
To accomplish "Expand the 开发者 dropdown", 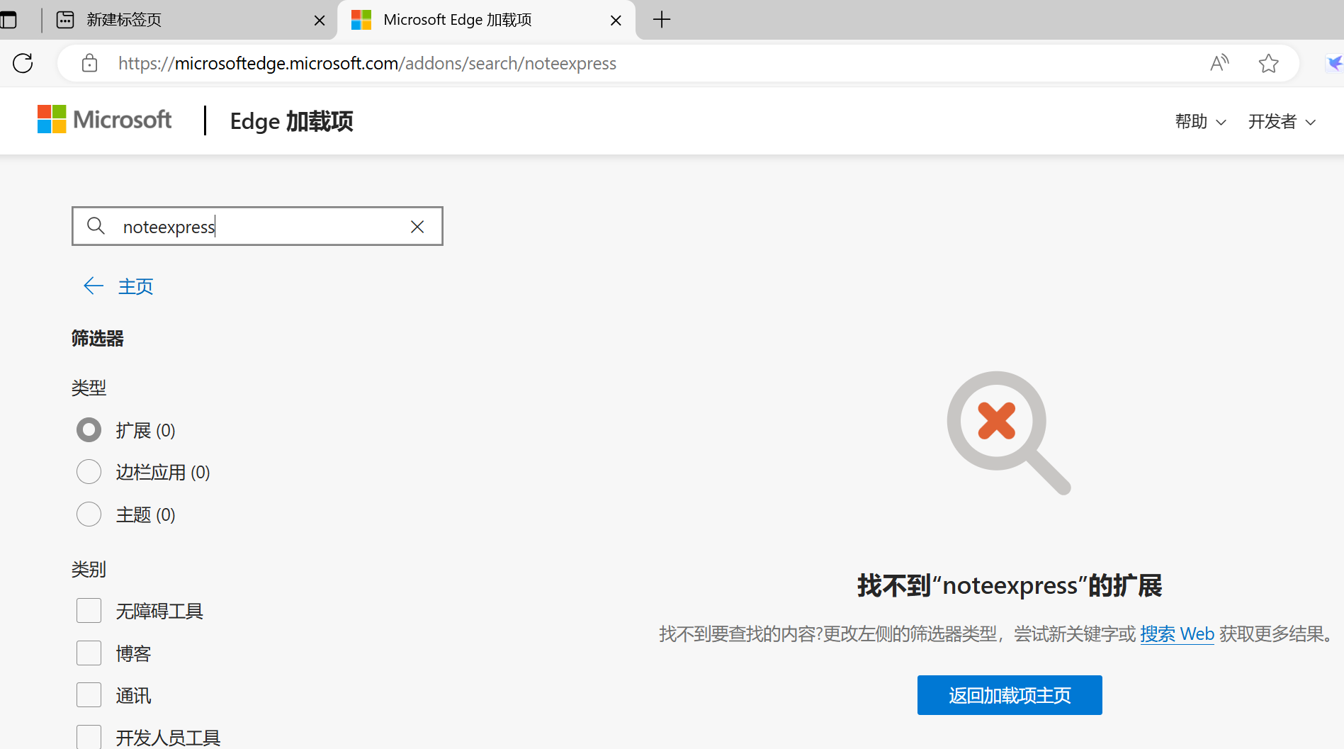I will click(x=1282, y=121).
